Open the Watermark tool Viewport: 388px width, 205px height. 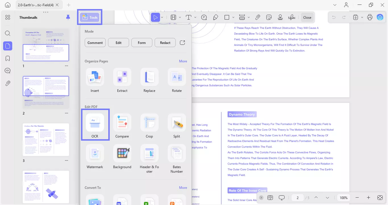[x=95, y=157]
